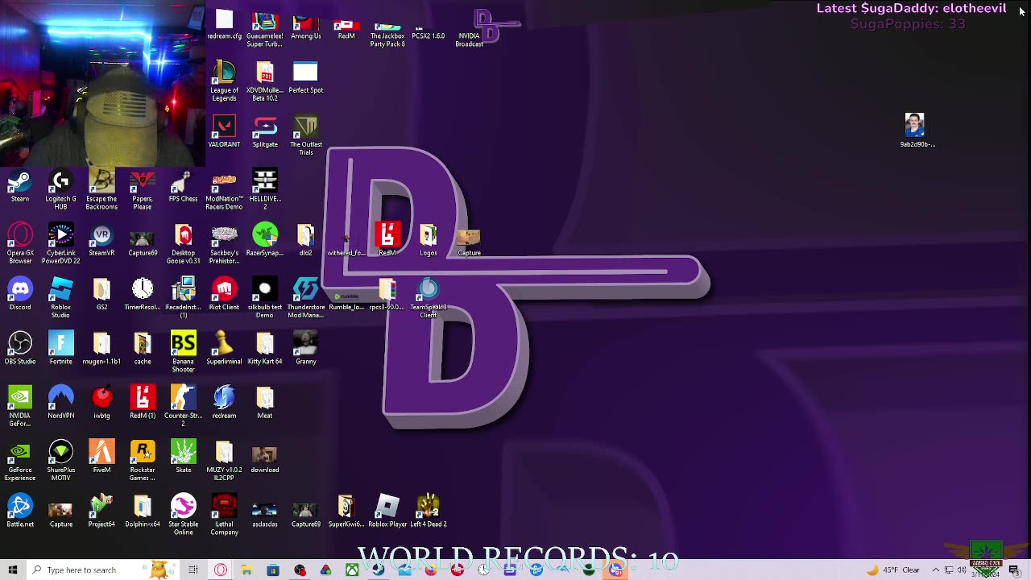Open Splitgate desktop icon
The image size is (1031, 580).
click(265, 132)
